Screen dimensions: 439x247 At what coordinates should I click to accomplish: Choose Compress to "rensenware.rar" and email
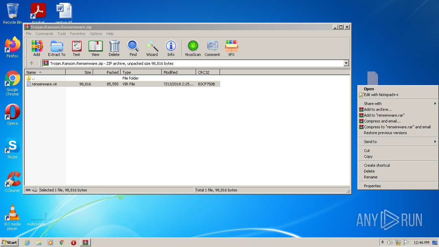398,127
